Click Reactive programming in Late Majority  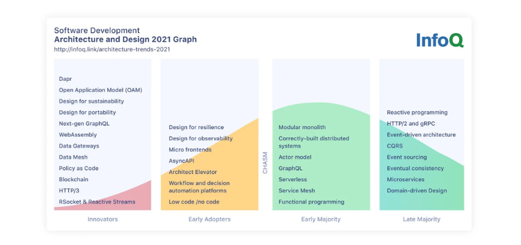[417, 113]
